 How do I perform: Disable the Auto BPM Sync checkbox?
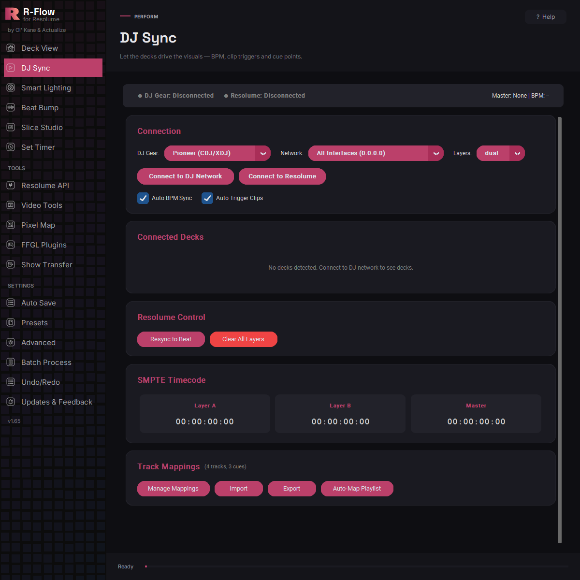(x=143, y=198)
